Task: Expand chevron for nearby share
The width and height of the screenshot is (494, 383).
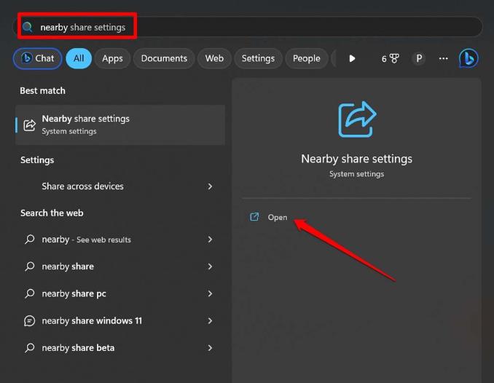Action: click(210, 266)
